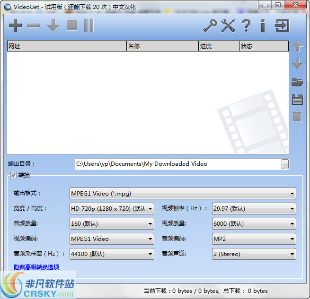The image size is (310, 299).
Task: Remove selected item with minus icon
Action: (34, 25)
